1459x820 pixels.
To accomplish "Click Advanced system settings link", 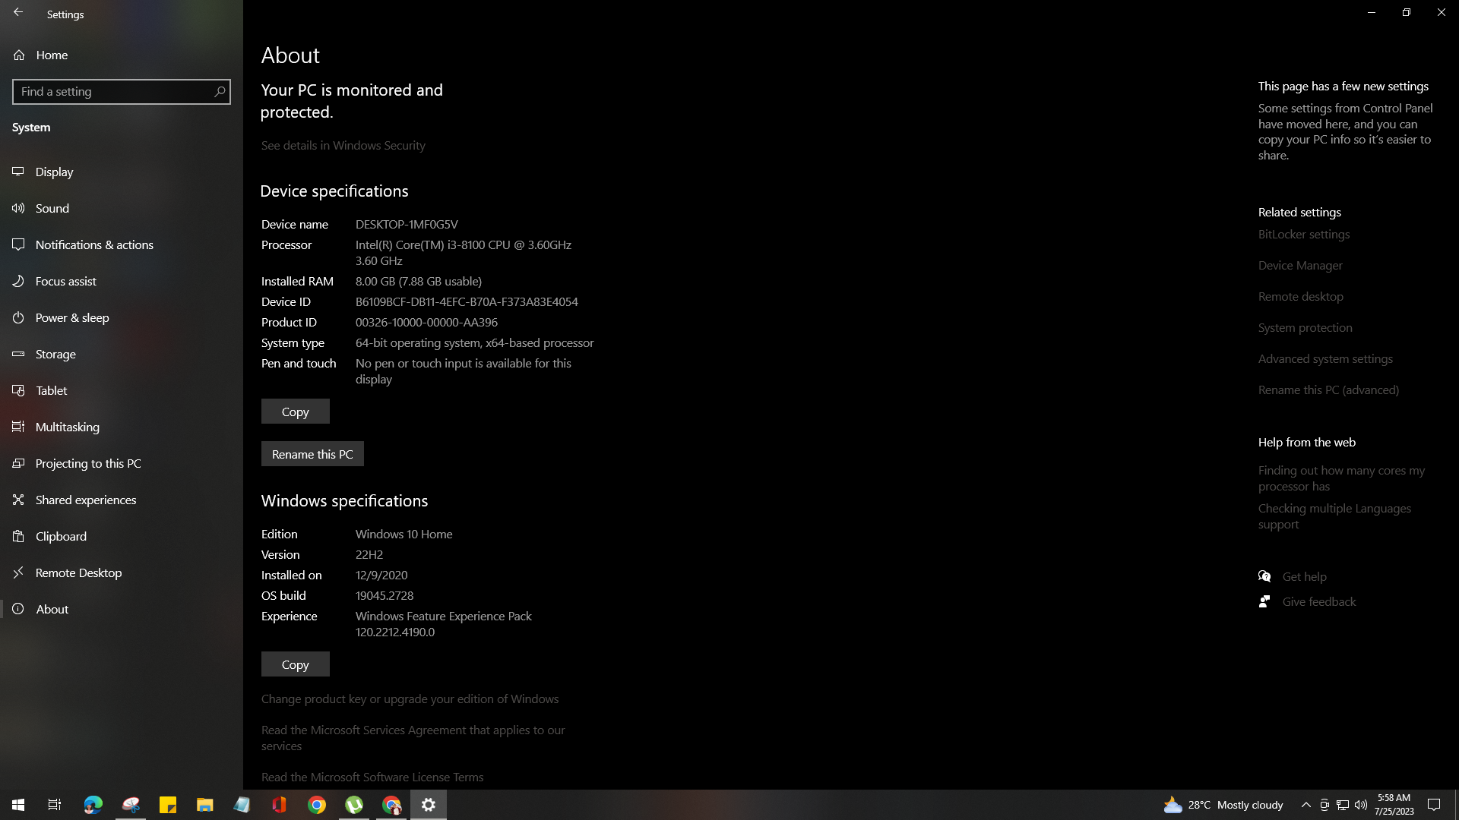I will coord(1324,359).
